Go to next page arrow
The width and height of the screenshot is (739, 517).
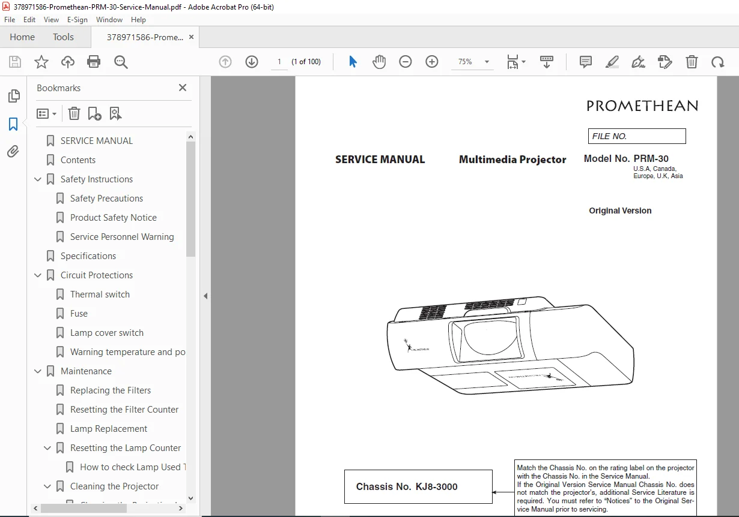tap(252, 62)
